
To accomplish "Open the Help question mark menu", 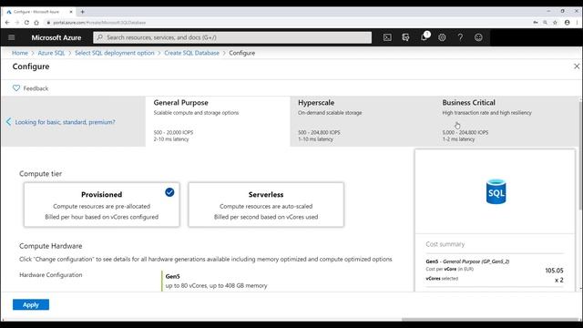I will [460, 37].
